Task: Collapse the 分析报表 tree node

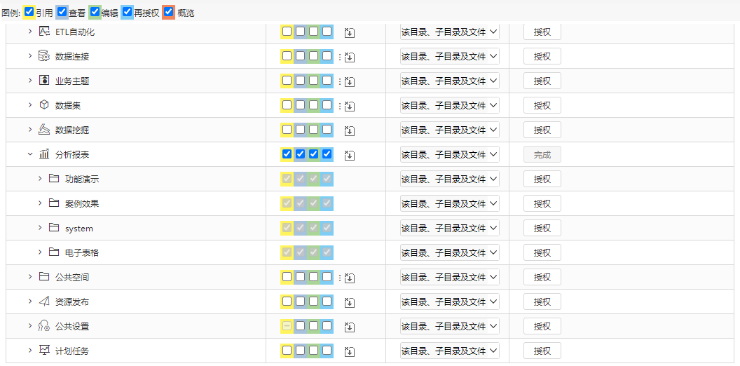Action: pos(29,154)
